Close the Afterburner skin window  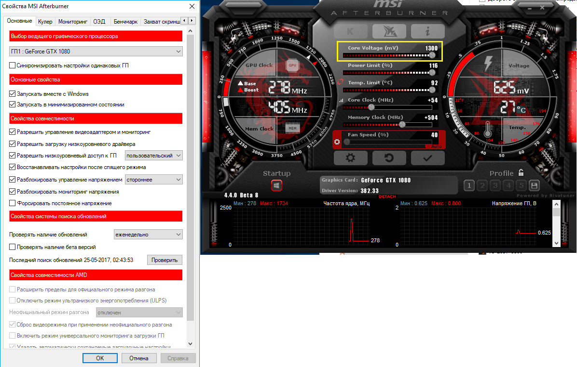click(542, 7)
